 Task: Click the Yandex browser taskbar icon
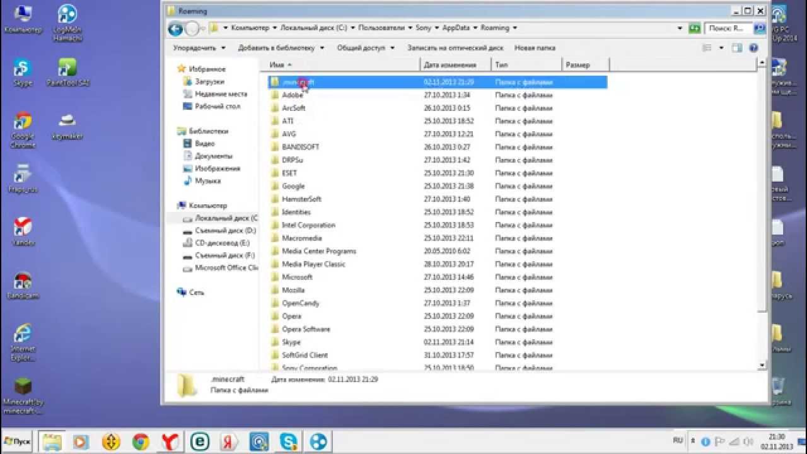[x=170, y=441]
